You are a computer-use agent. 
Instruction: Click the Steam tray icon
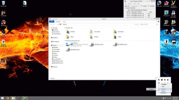[165, 80]
